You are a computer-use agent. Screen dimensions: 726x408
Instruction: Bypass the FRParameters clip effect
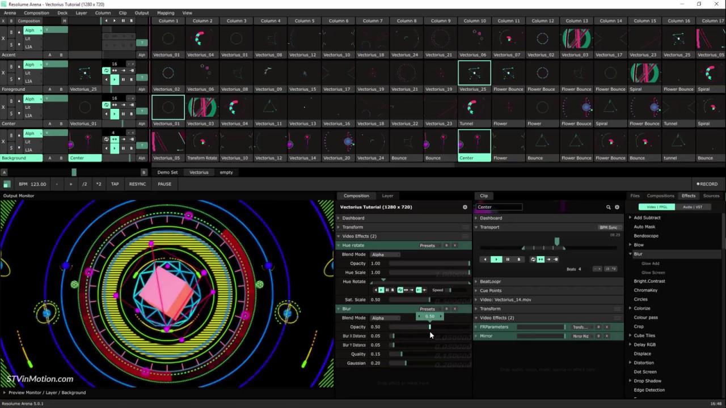pos(598,327)
